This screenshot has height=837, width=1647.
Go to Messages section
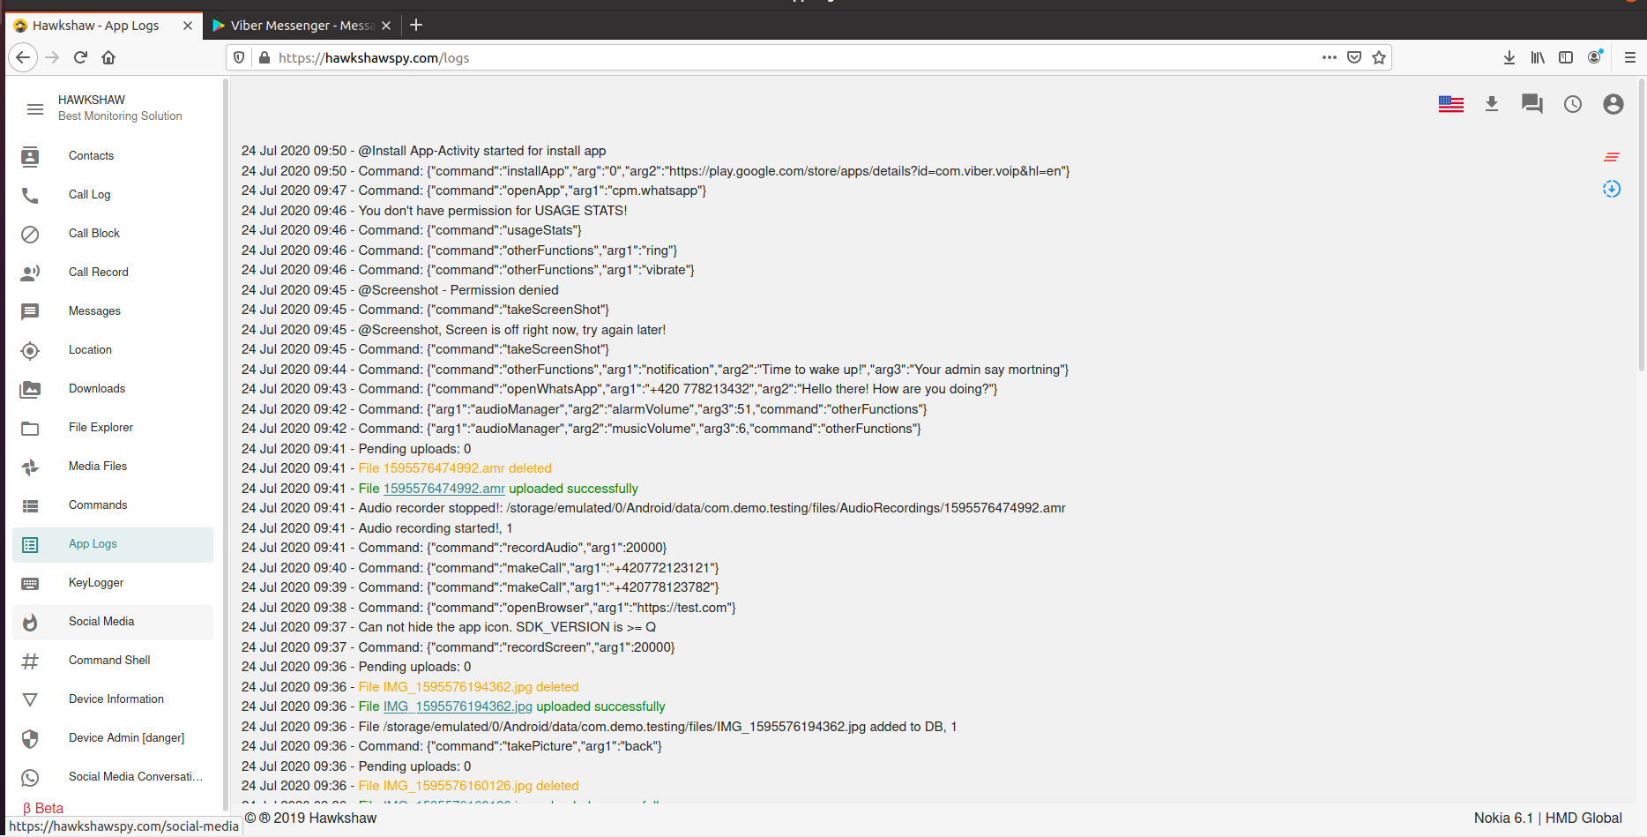point(113,311)
